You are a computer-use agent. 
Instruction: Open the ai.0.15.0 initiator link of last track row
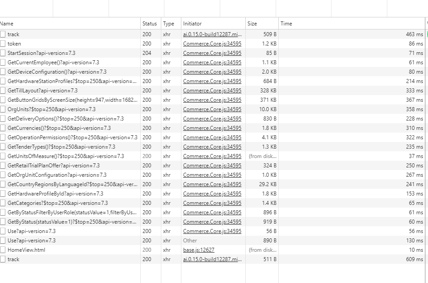(212, 259)
